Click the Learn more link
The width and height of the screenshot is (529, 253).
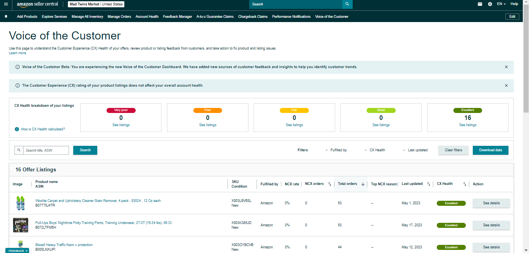pos(17,53)
